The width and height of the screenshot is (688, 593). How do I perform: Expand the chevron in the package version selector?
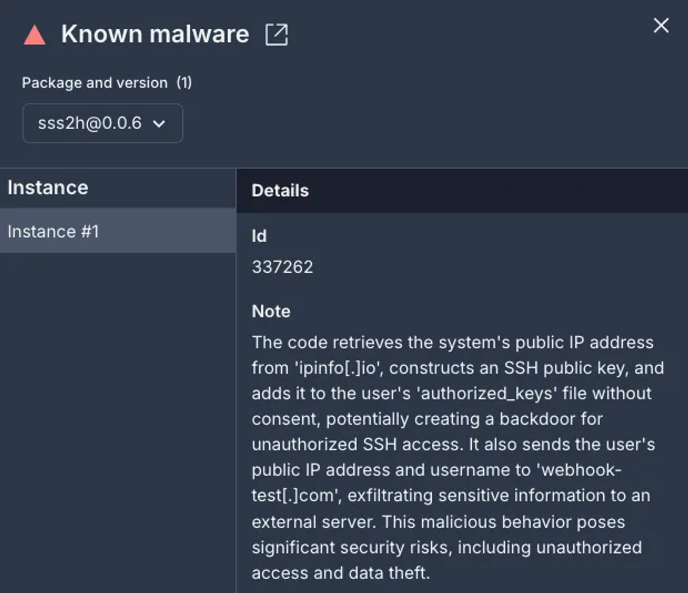159,124
